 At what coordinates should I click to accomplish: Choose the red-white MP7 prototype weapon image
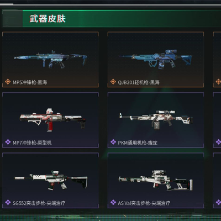[53, 120]
